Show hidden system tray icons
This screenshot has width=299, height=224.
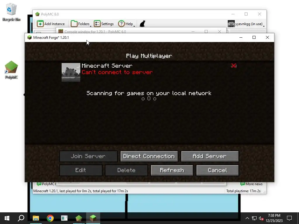pos(247,218)
